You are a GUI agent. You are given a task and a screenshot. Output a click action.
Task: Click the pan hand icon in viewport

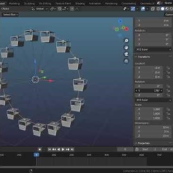126,48
